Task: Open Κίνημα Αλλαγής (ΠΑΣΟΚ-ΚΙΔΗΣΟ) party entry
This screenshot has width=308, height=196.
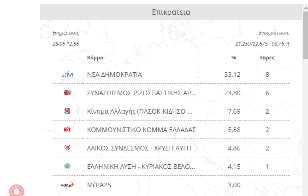Action: tap(139, 111)
